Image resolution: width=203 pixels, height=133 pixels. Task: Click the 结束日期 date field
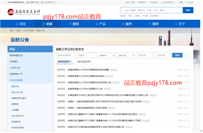click(163, 55)
